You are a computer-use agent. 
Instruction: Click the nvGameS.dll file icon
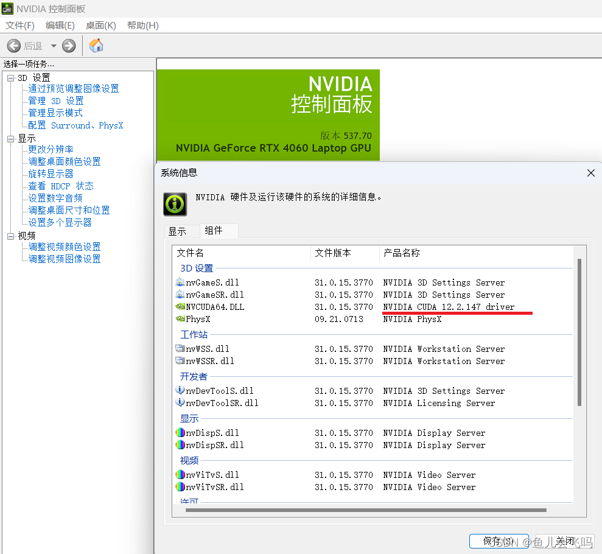pyautogui.click(x=180, y=282)
